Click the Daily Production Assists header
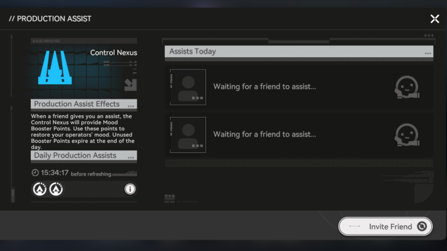Screen dimensions: 447x251 click(x=84, y=155)
